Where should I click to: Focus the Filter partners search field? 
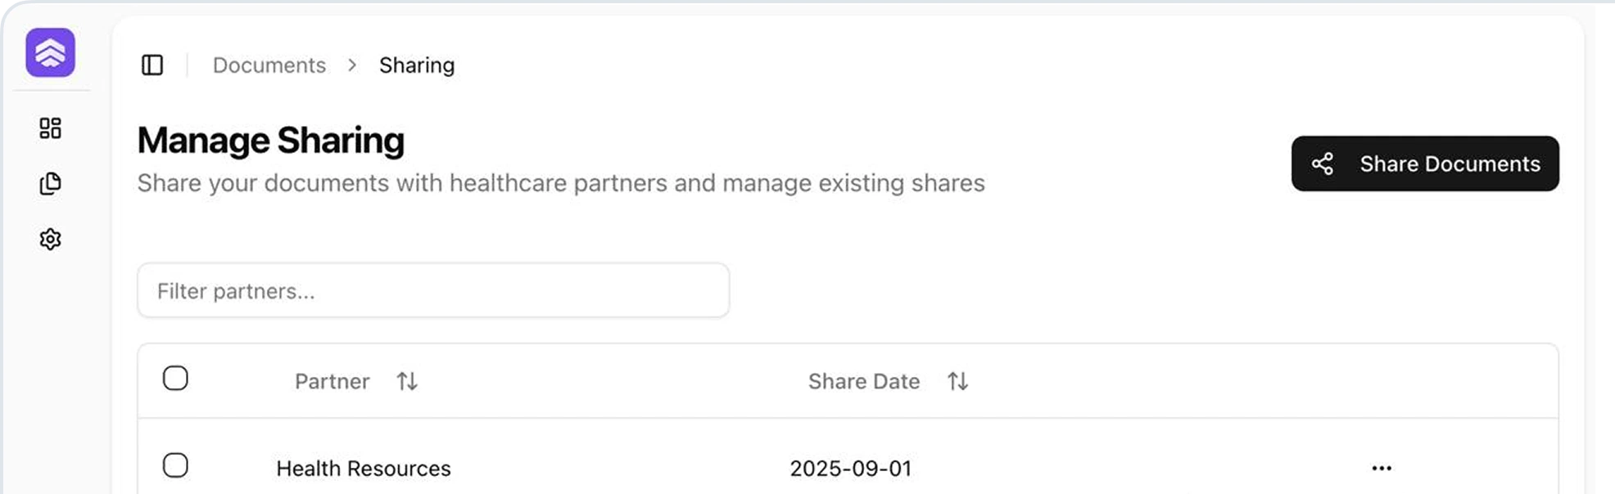point(432,291)
